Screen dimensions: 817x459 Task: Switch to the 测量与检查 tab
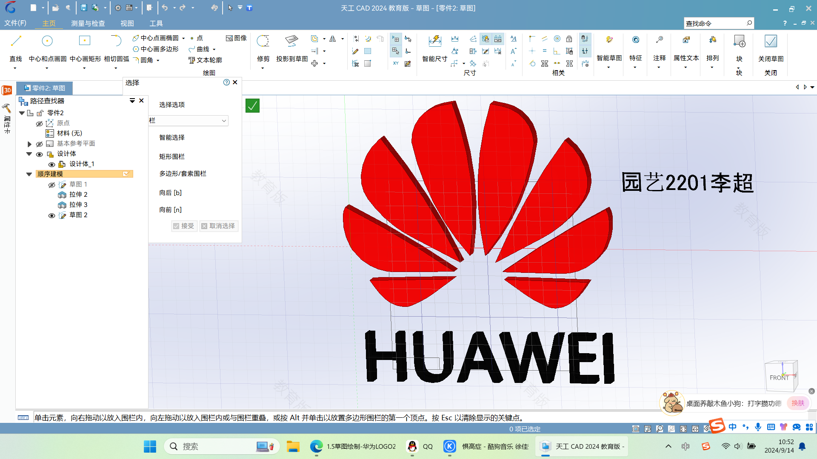click(x=88, y=23)
